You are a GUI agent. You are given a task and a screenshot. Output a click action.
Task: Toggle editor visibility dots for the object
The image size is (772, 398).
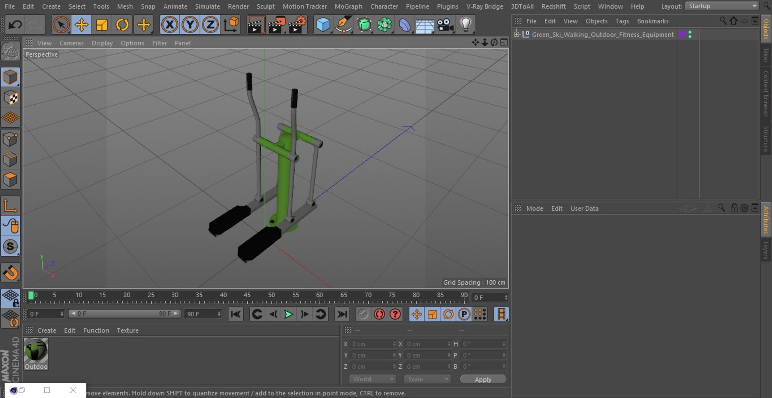click(690, 35)
